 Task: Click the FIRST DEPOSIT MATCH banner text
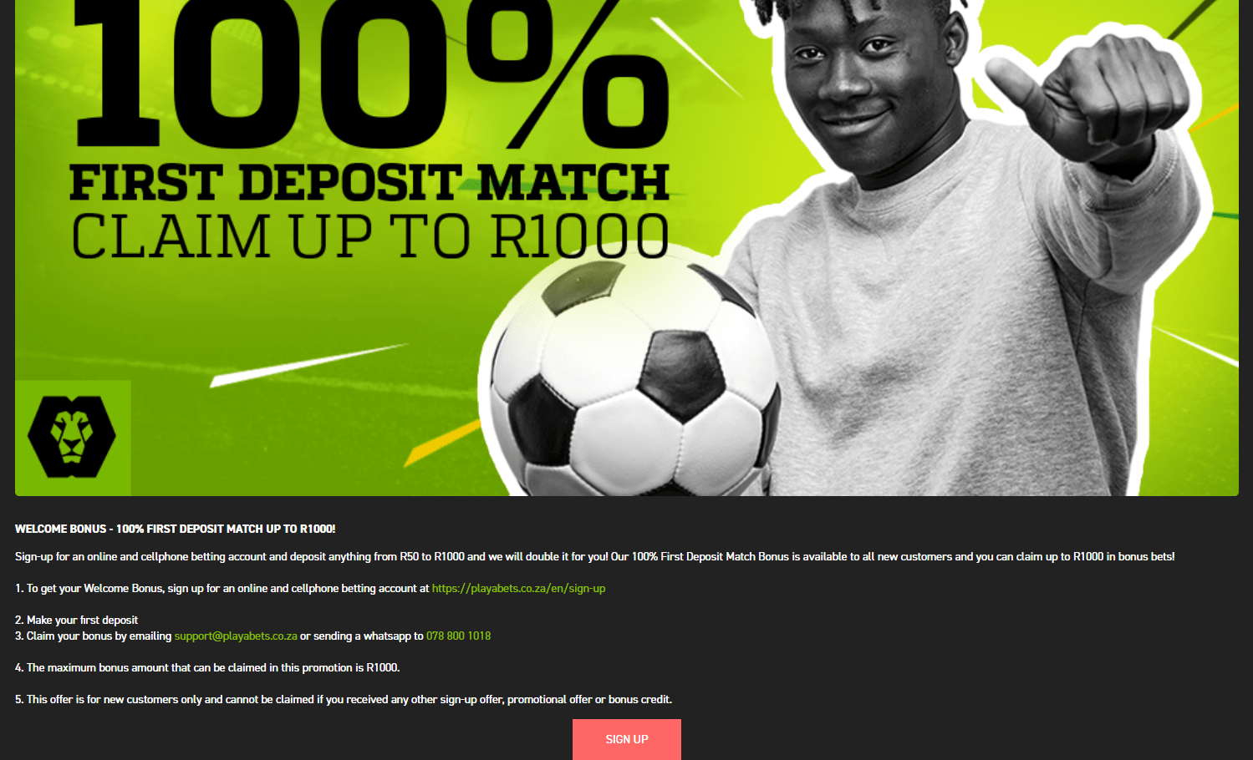point(369,182)
